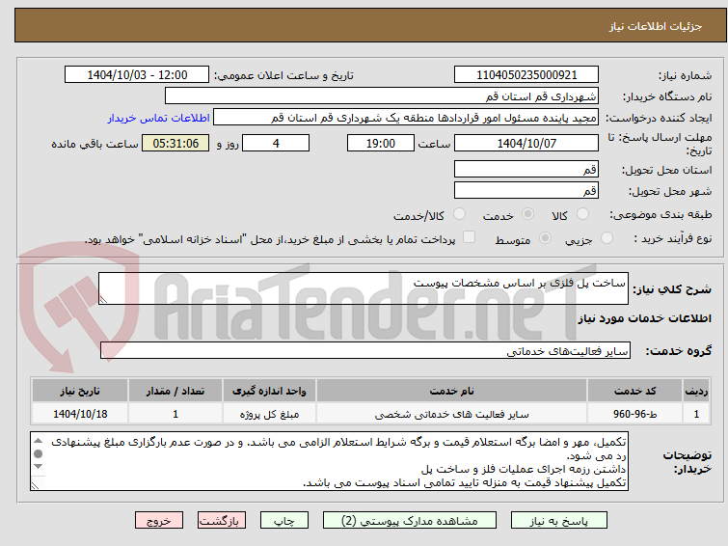Select the متوسط purchase type radio
The image size is (728, 546).
(x=545, y=238)
